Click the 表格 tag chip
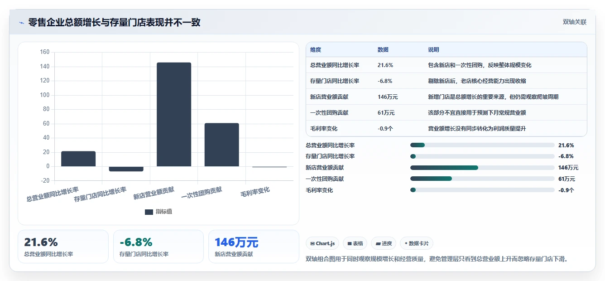The width and height of the screenshot is (605, 281). [355, 243]
